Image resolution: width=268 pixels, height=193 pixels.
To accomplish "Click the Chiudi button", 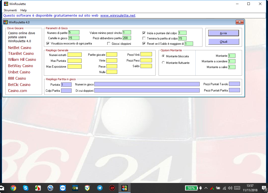I will coord(224,42).
